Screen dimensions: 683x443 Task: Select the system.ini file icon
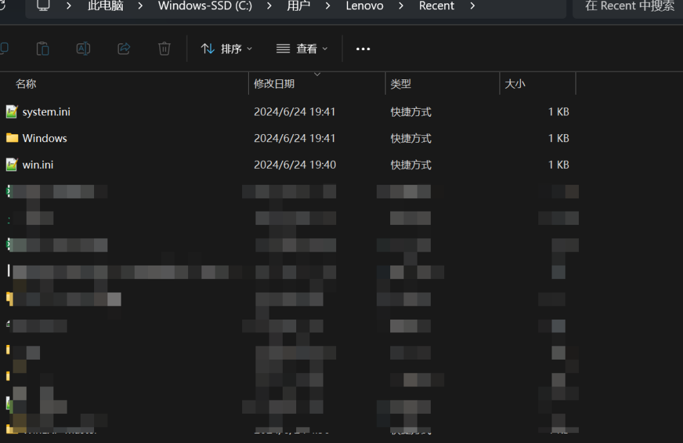[x=11, y=112]
